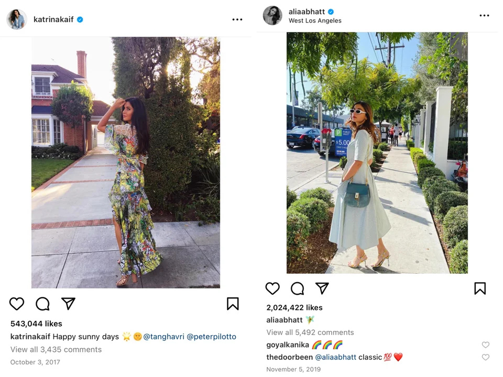Open three-dot menu on aliaabhatt's post
The width and height of the screenshot is (503, 377).
point(484,15)
